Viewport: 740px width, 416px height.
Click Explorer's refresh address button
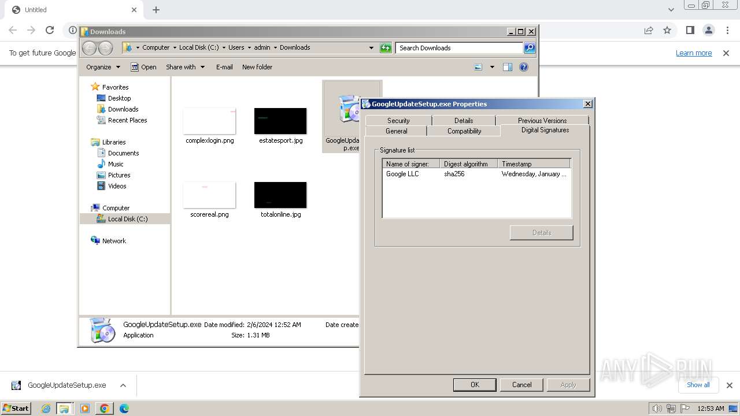386,48
